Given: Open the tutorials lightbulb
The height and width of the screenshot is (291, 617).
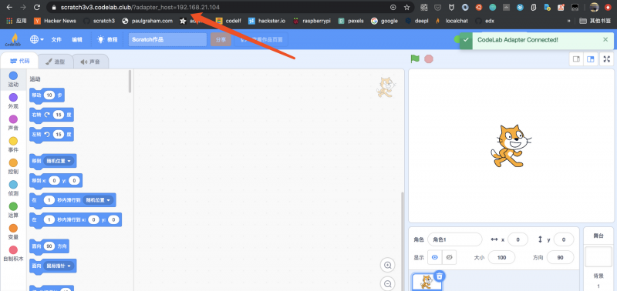Looking at the screenshot, I should [100, 39].
